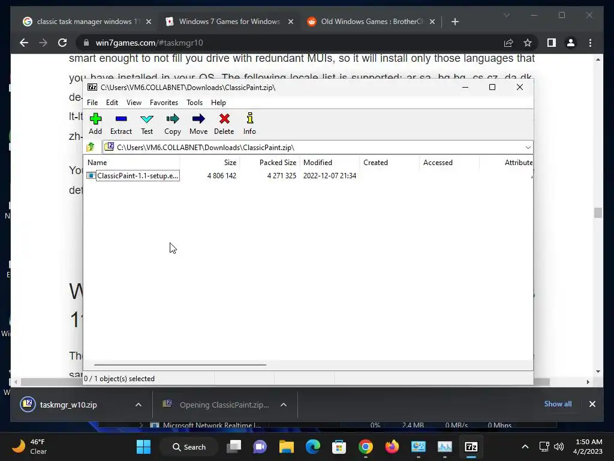Click the 7-Zip taskbar icon

(471, 447)
